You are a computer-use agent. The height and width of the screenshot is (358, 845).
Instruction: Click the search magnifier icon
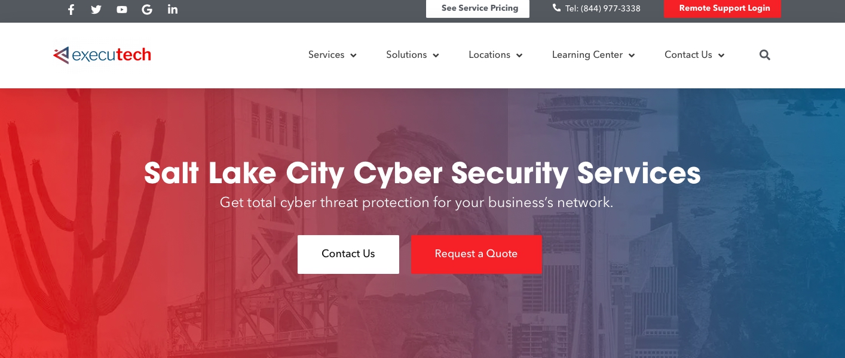click(765, 55)
